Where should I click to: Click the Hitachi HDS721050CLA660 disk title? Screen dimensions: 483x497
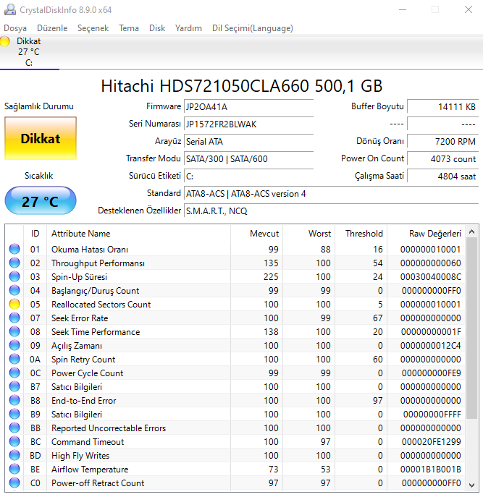click(x=242, y=86)
